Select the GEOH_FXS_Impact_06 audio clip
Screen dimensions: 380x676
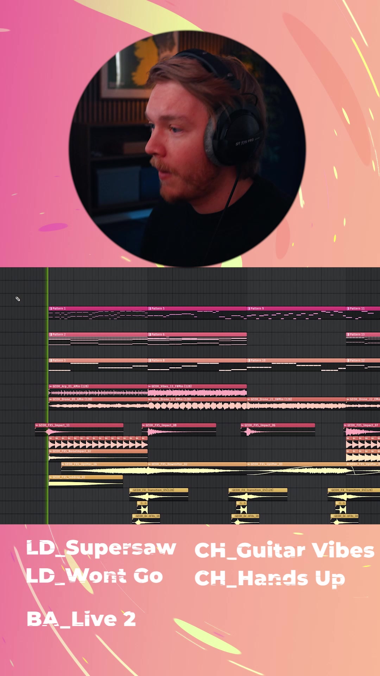(x=278, y=430)
